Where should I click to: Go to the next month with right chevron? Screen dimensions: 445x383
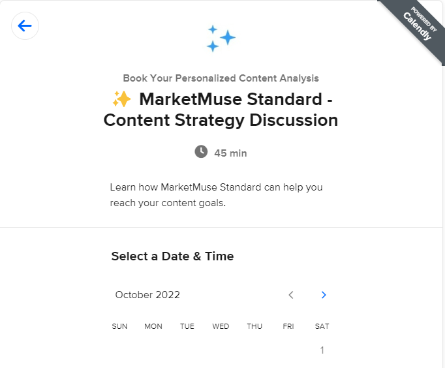click(324, 295)
